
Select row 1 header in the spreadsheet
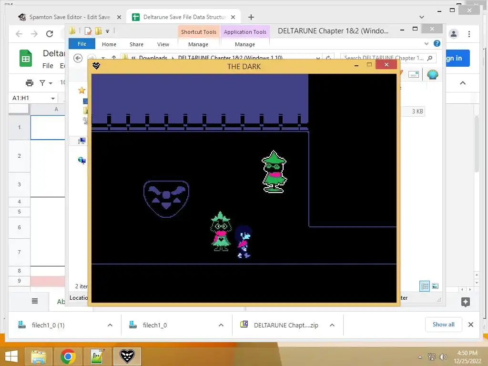tap(19, 127)
